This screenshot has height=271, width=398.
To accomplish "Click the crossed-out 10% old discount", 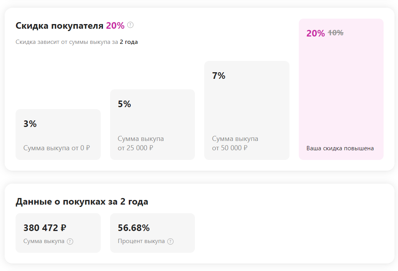I will 336,33.
